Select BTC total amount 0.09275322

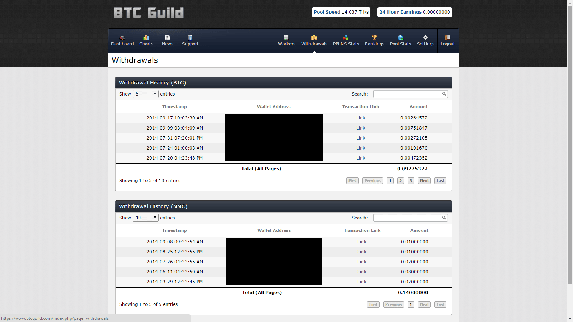click(x=412, y=169)
